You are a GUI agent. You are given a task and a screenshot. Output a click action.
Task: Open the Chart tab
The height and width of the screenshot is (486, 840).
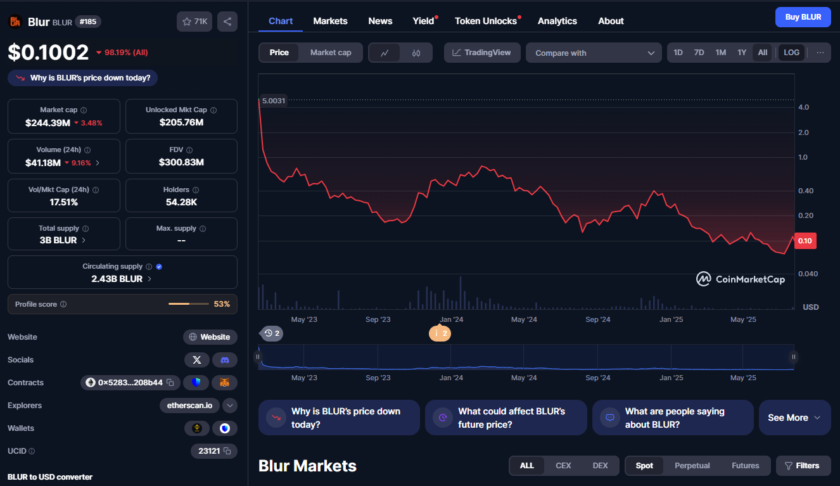pos(281,21)
